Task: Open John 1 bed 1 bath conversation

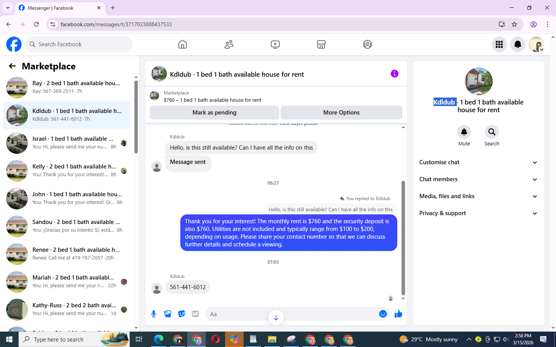Action: [66, 199]
